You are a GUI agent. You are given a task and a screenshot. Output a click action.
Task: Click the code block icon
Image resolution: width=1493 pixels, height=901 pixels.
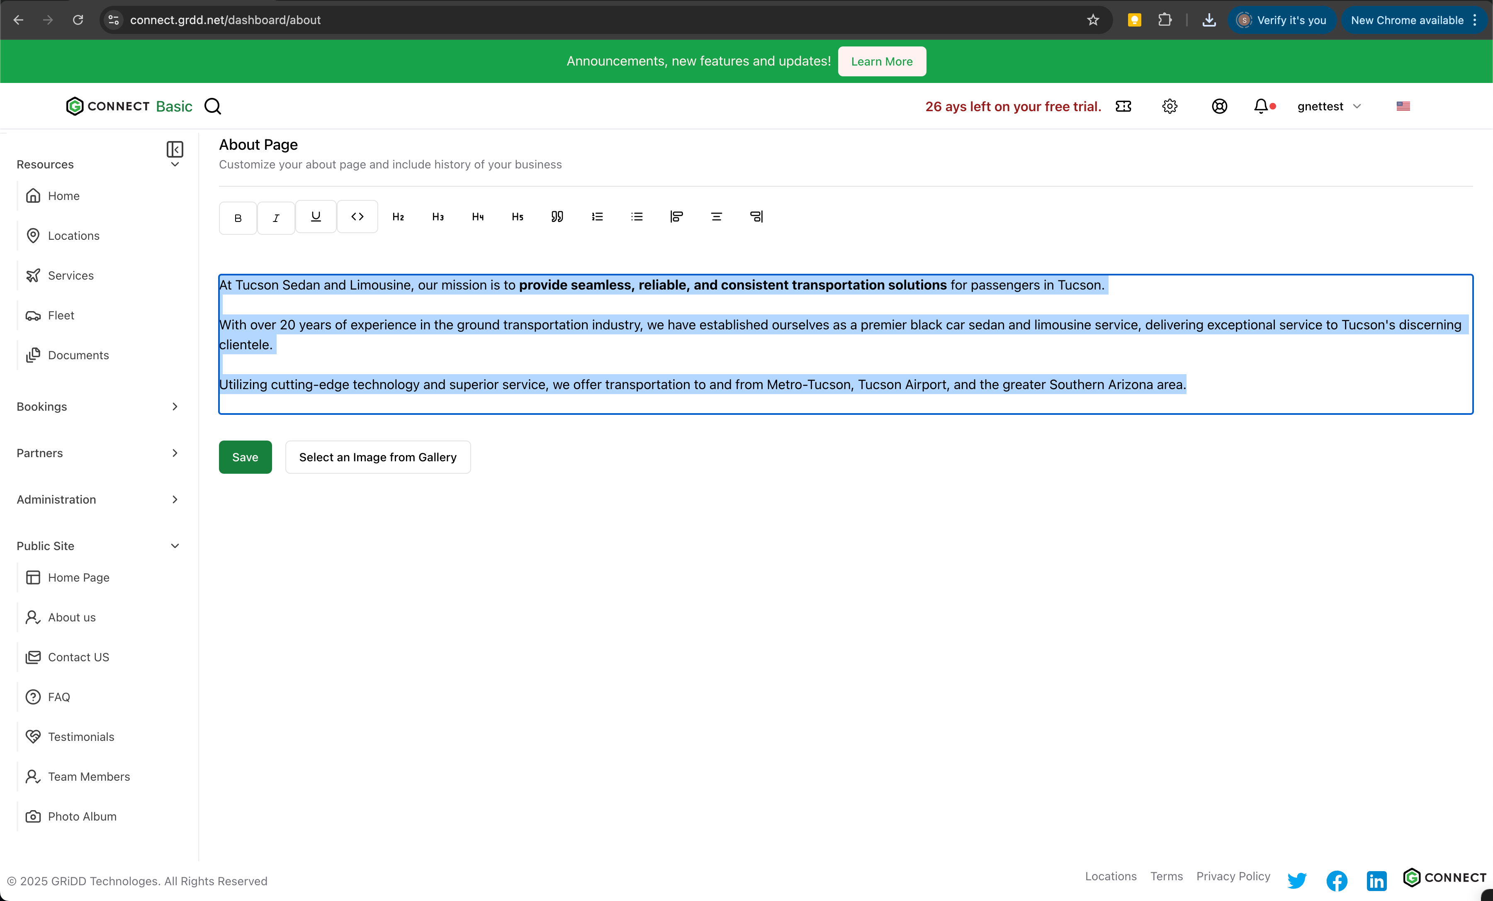(x=357, y=216)
